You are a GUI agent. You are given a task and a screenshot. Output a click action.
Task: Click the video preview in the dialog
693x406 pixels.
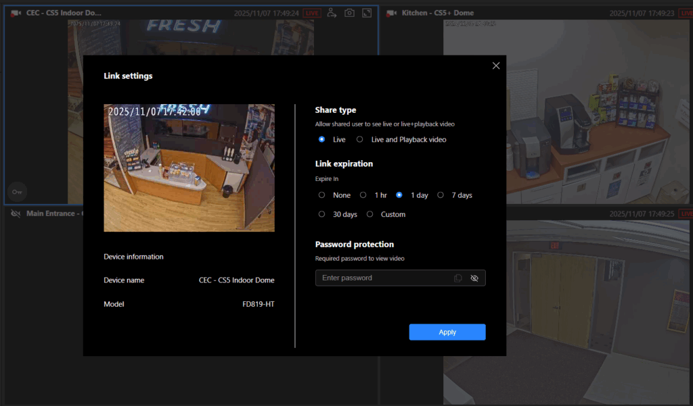[189, 168]
